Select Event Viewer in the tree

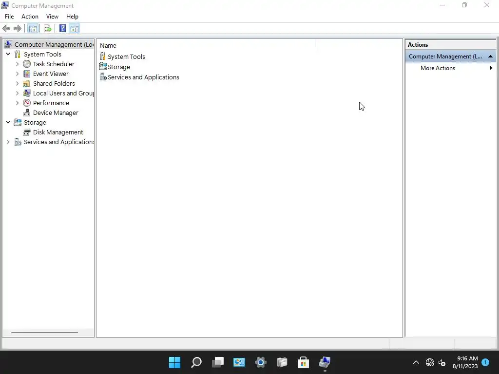[x=51, y=74]
